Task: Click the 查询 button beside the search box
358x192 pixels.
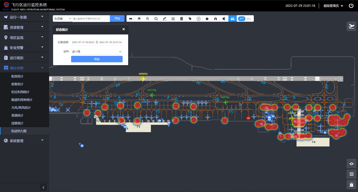Action: tap(117, 19)
